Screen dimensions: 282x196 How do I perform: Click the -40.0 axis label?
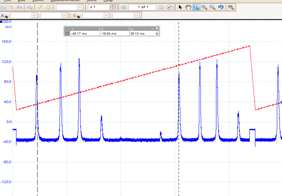point(7,142)
